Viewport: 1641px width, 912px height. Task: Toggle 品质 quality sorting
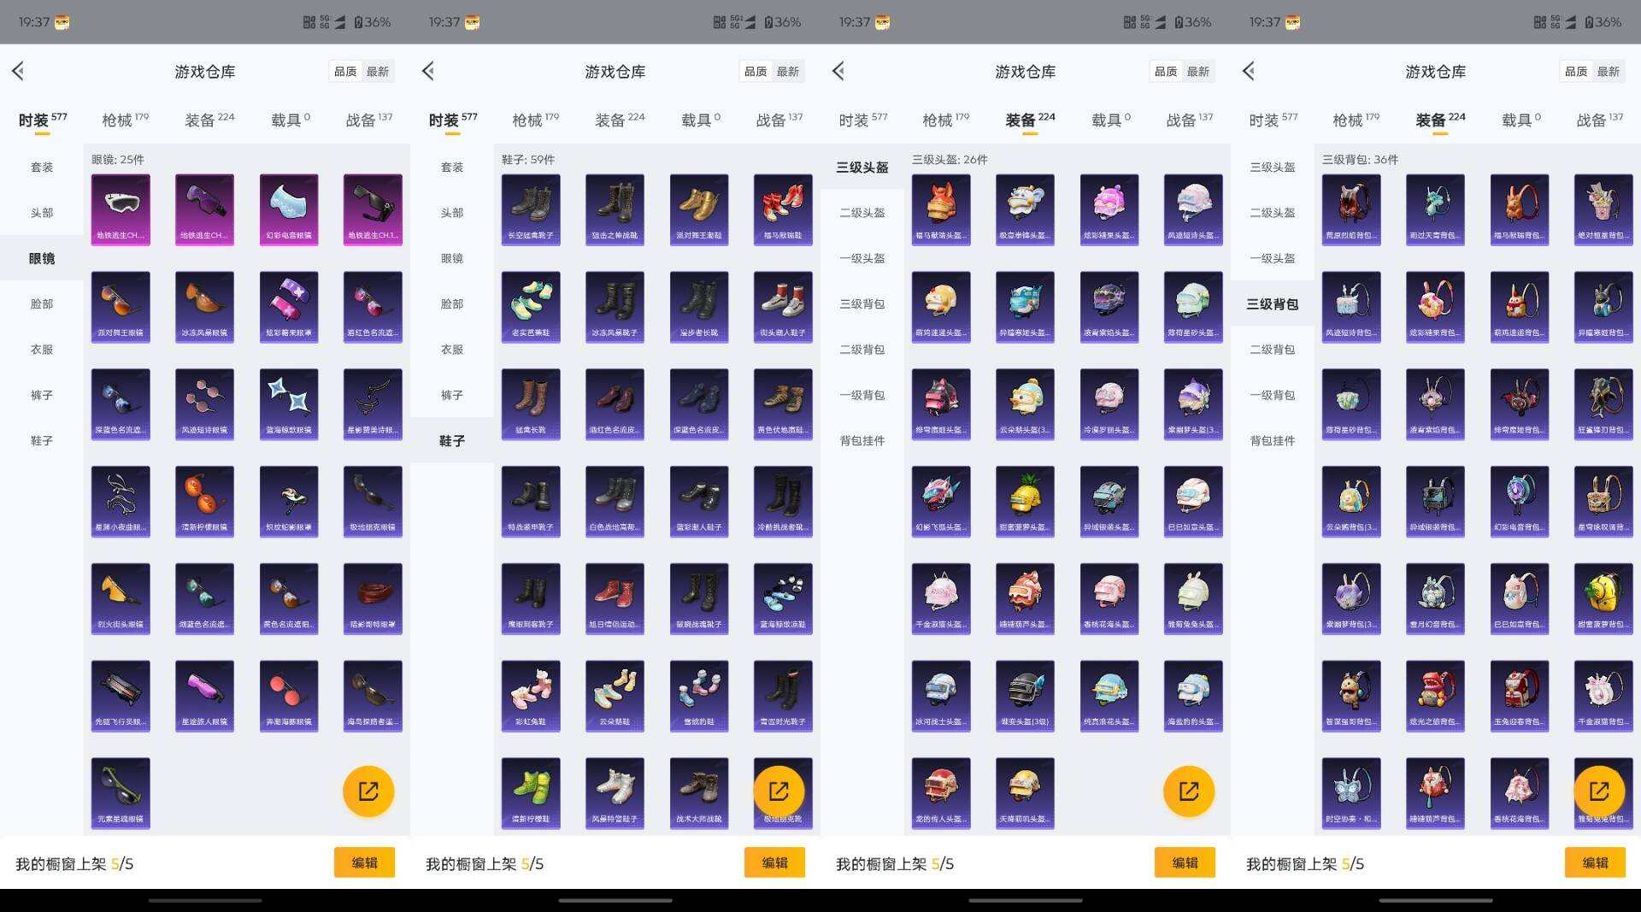tap(344, 72)
